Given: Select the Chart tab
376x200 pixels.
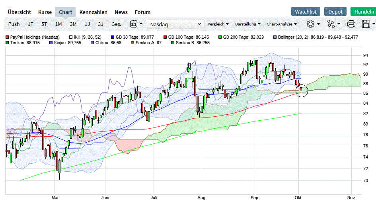Looking at the screenshot, I should click(66, 12).
